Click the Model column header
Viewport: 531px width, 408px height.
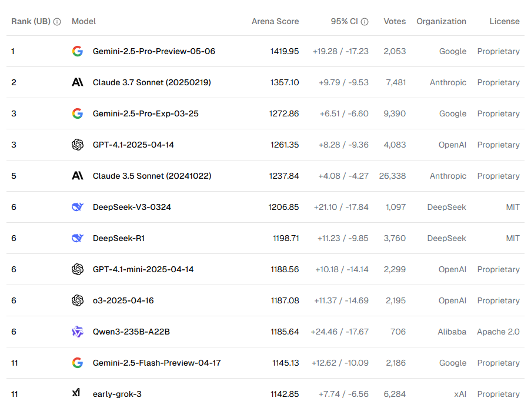84,21
